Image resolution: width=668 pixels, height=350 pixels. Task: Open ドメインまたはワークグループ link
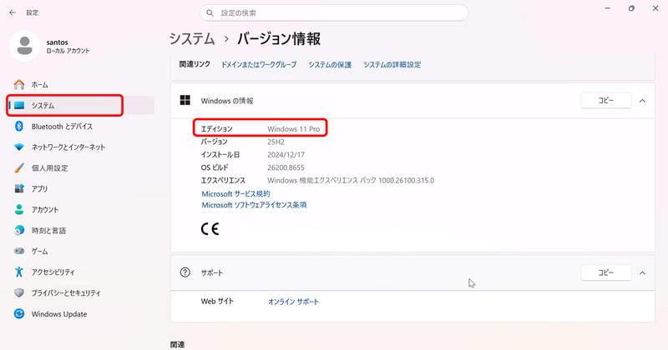coord(259,65)
